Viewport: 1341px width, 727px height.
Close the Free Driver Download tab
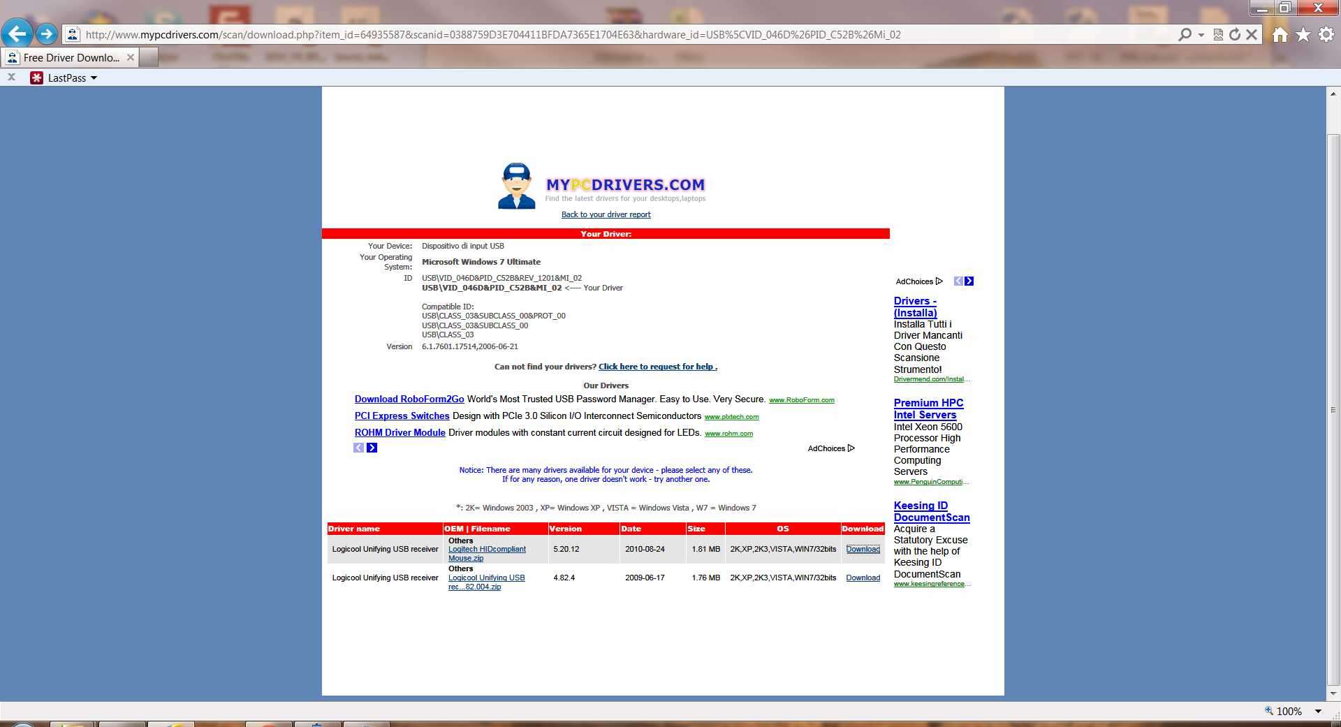point(130,57)
